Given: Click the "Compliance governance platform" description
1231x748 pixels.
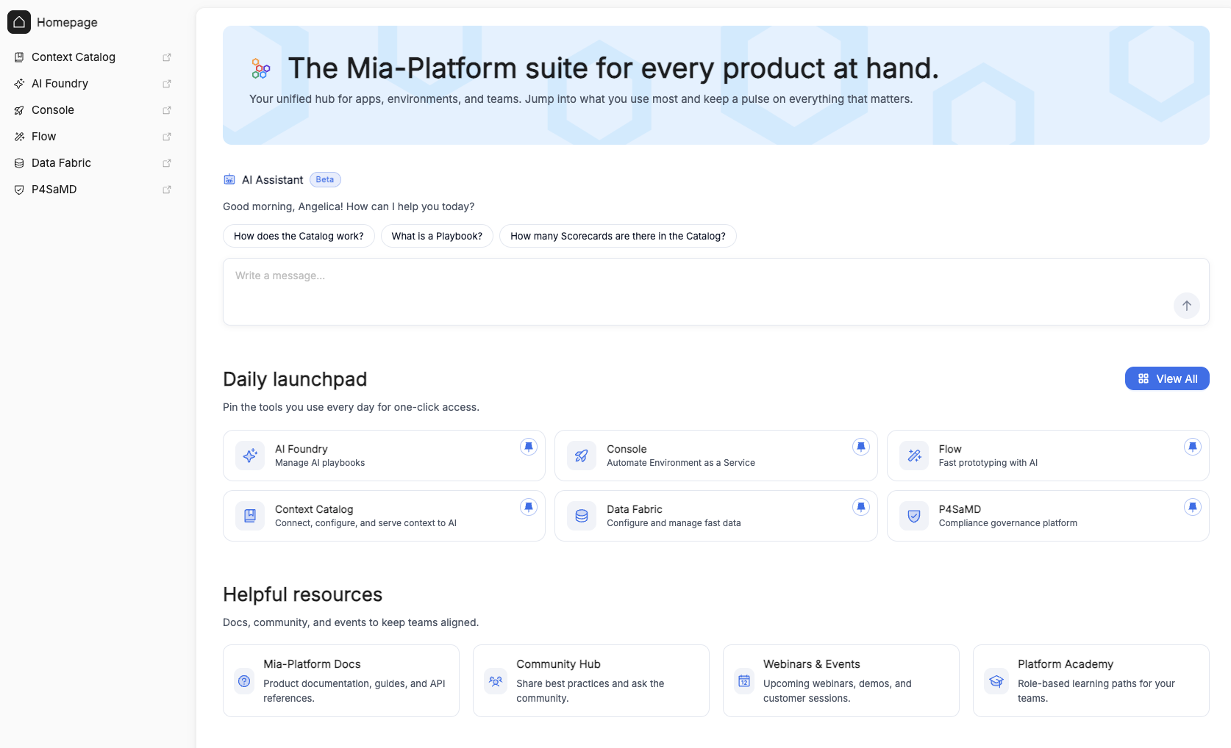Looking at the screenshot, I should [x=1007, y=523].
